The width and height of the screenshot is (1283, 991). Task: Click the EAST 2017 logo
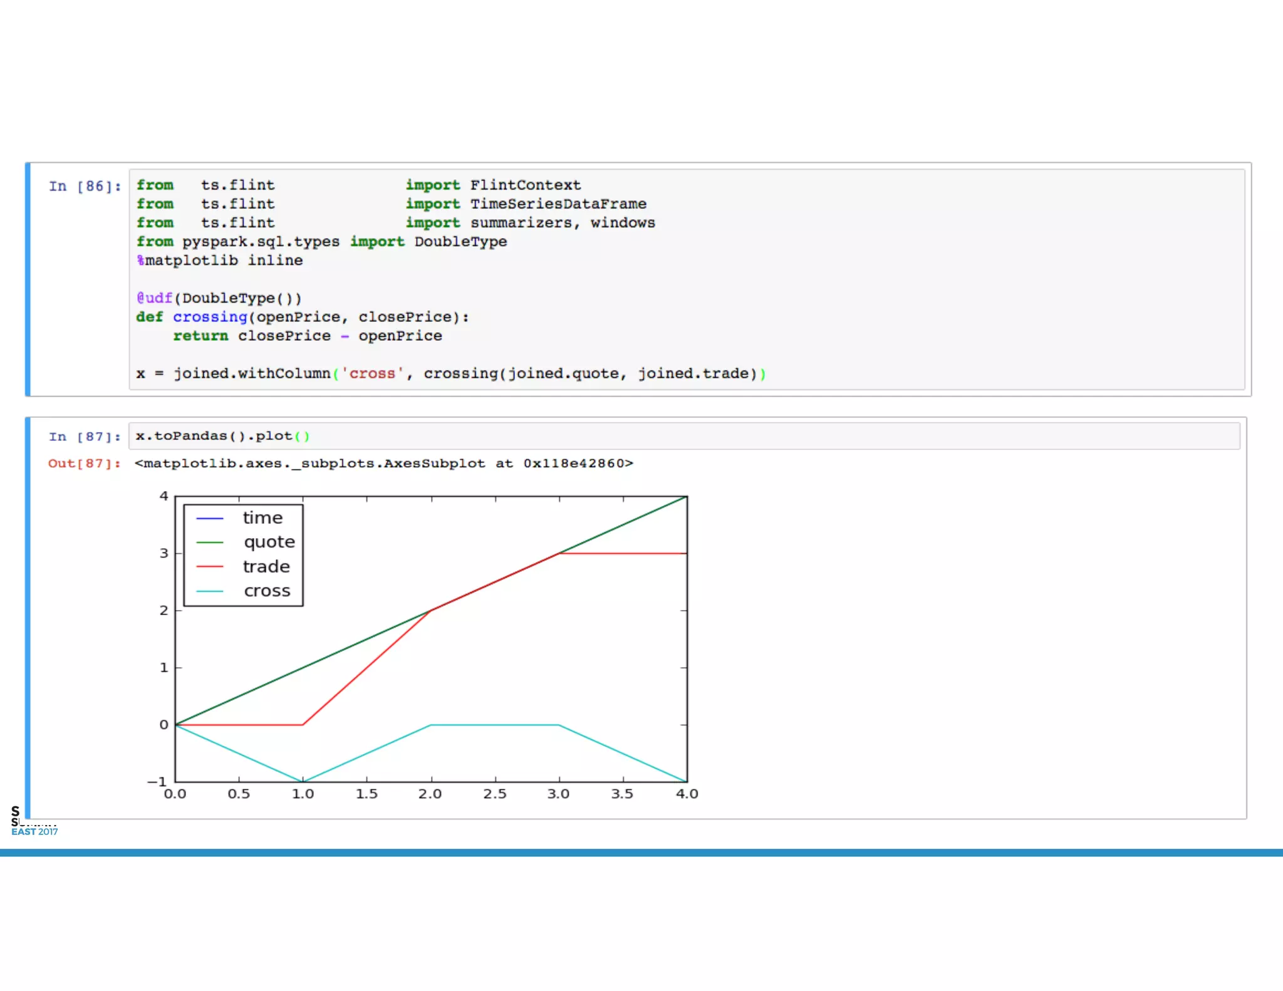coord(34,831)
